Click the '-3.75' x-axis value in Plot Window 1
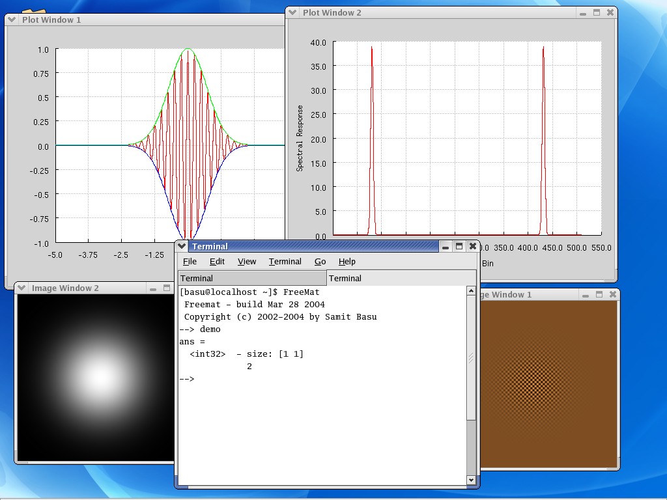The width and height of the screenshot is (667, 500). point(88,255)
